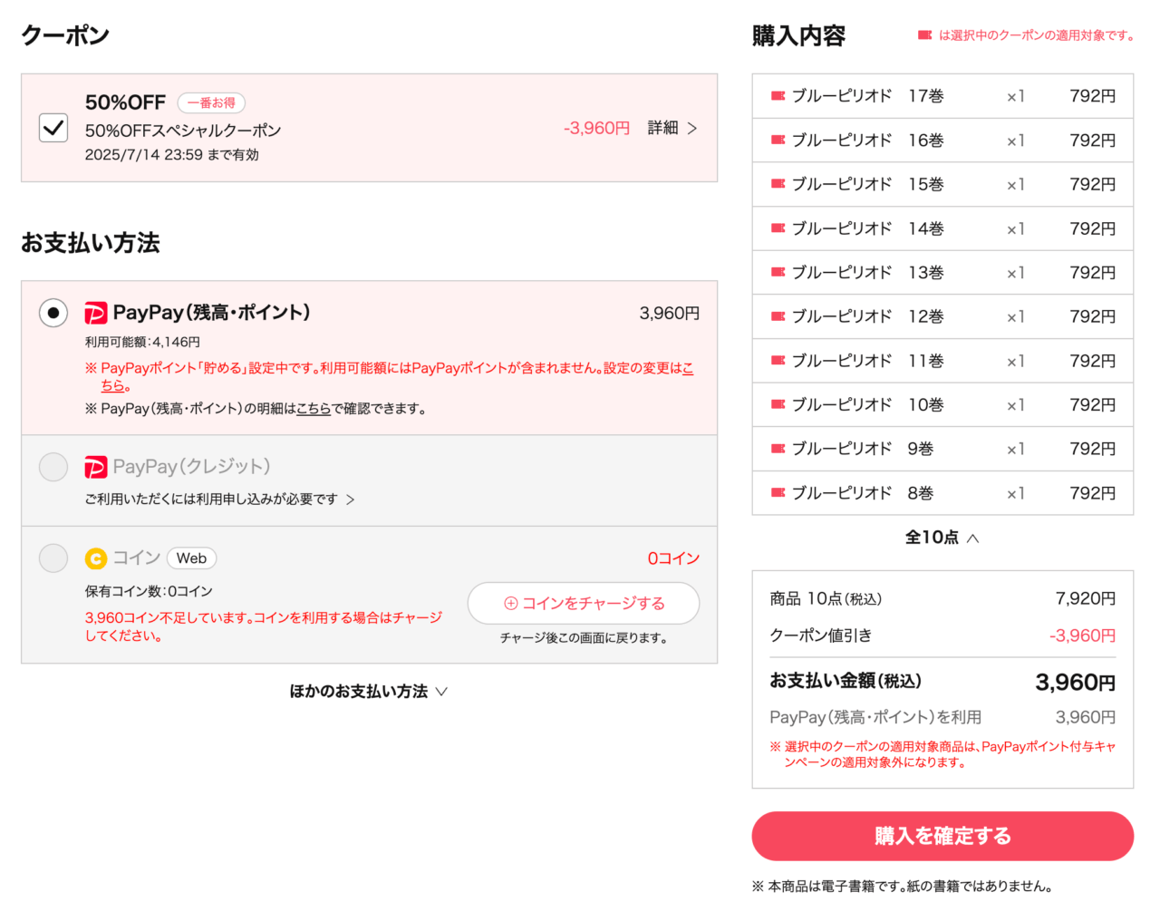Click coupon tag icon for ブルーピリオド 12巻
Screen dimensions: 1160x902
[778, 315]
